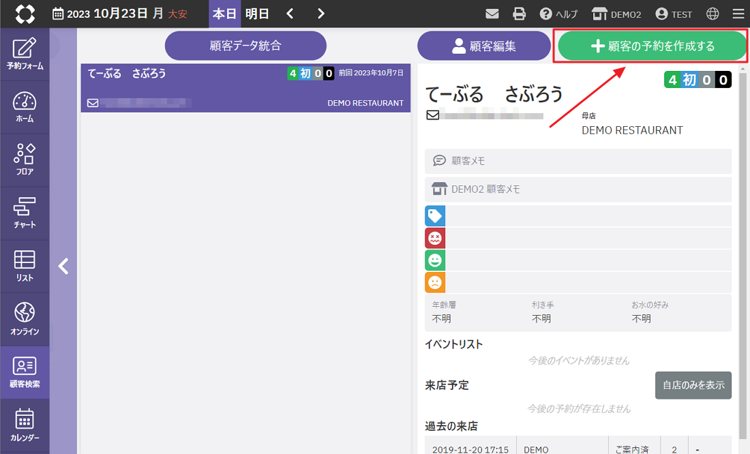Toggle 自店のみを表示 filter button
This screenshot has height=454, width=750.
693,385
